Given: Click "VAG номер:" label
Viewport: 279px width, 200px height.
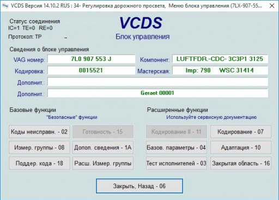Looking at the screenshot, I should (x=29, y=60).
